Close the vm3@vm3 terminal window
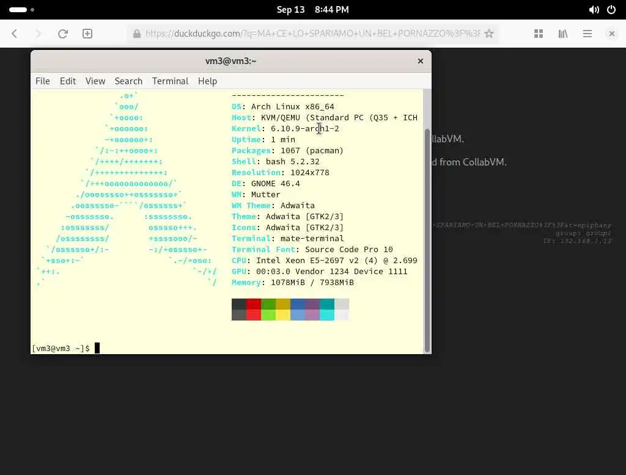The height and width of the screenshot is (475, 626). [421, 61]
